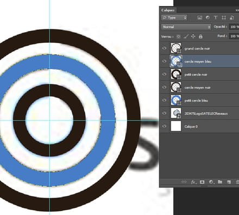Click the link layers chain icon
Screen dimensions: 239x215
point(184,182)
